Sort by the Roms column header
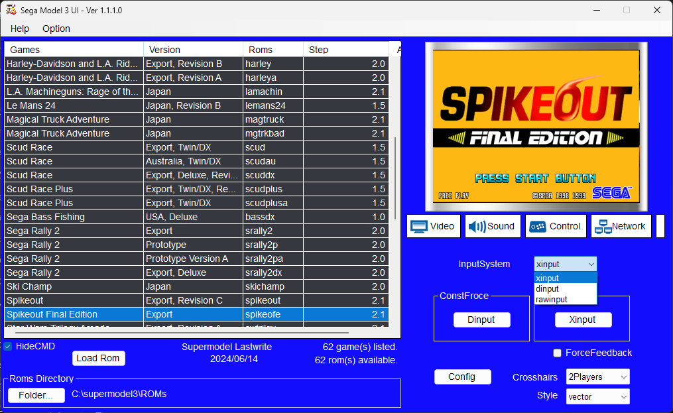Viewport: 673px width, 413px height. pos(273,49)
